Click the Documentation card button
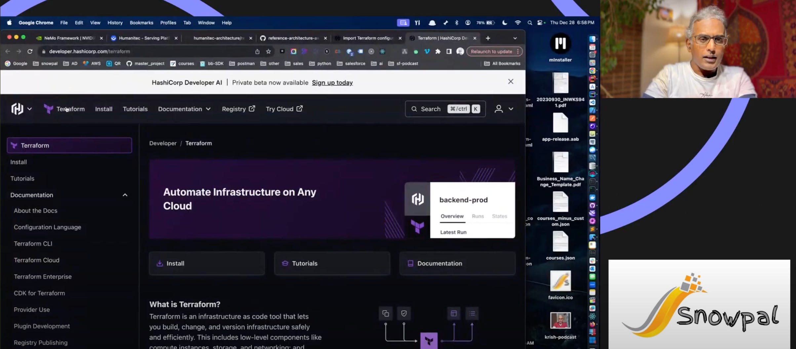This screenshot has width=796, height=349. (x=457, y=263)
